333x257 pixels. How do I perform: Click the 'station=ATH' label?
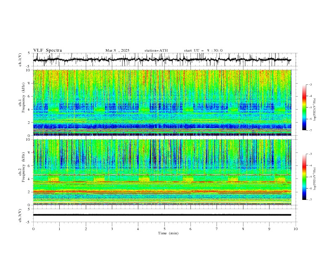[x=156, y=50]
